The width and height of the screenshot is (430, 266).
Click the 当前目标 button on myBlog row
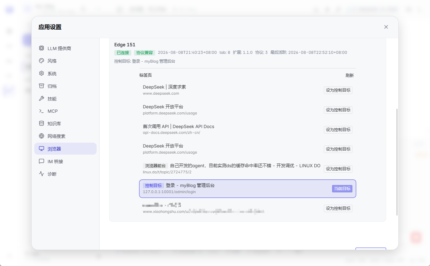point(342,189)
